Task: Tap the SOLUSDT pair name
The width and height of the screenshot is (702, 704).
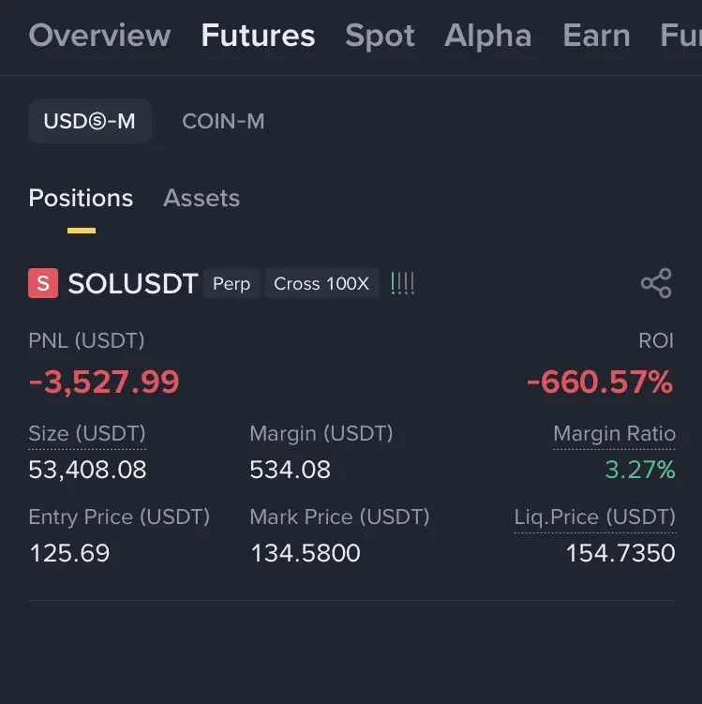Action: pos(132,284)
